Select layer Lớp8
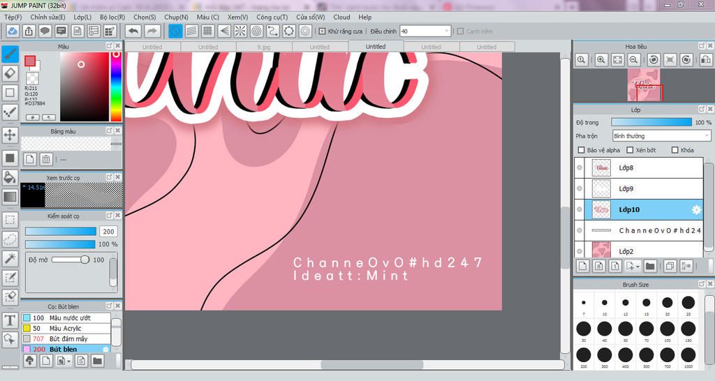 (x=639, y=167)
